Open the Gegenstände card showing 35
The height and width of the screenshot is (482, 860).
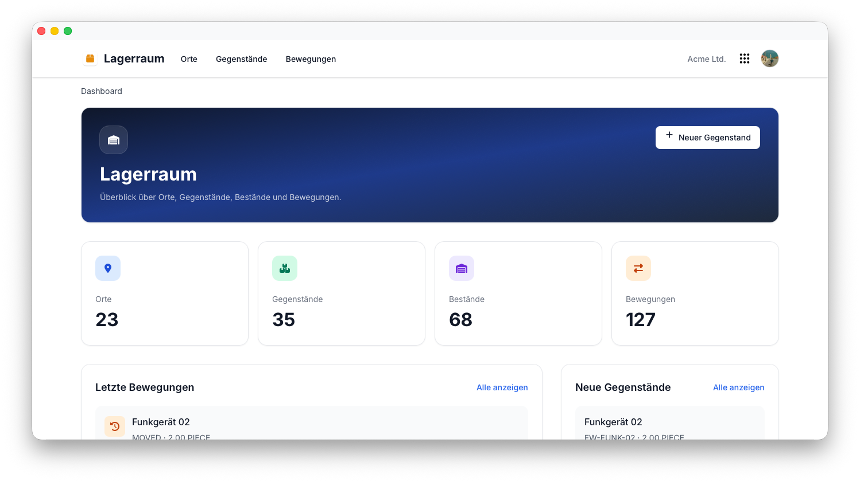[x=342, y=293]
